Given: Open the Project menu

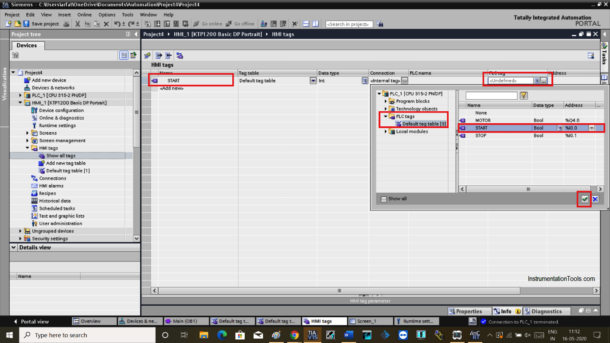Looking at the screenshot, I should coord(12,15).
